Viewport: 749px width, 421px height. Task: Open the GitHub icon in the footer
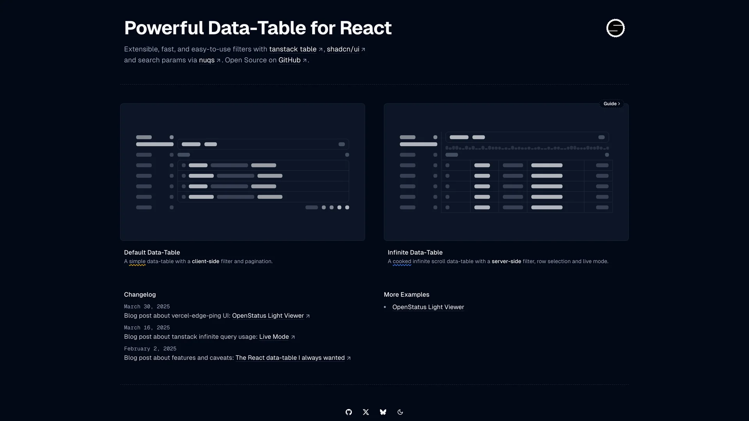click(349, 412)
